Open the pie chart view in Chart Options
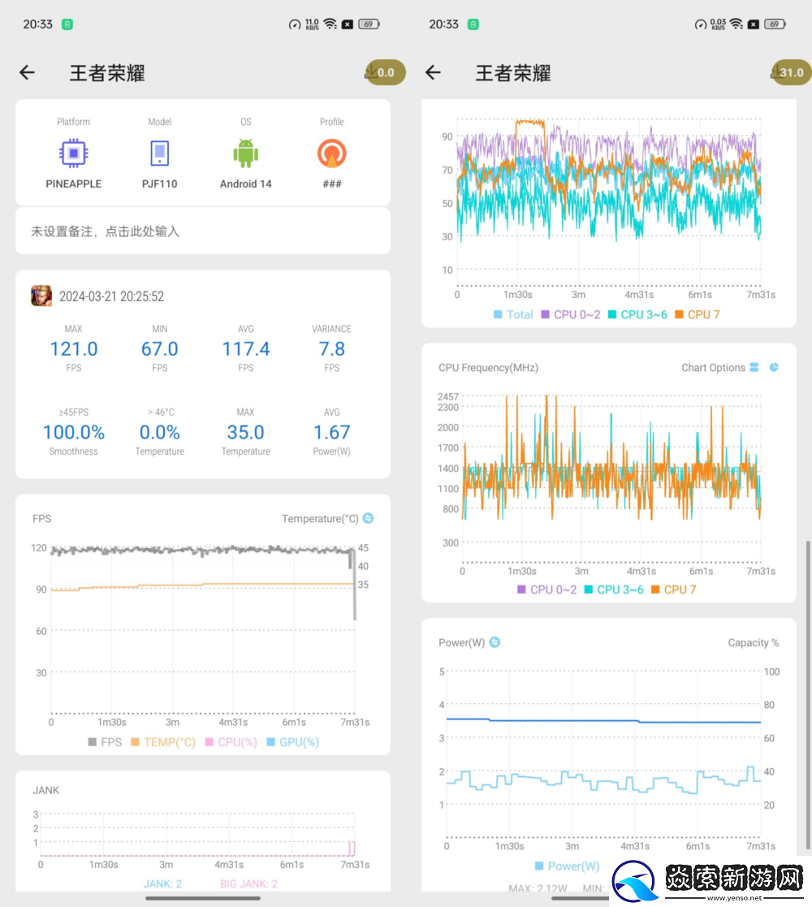This screenshot has width=812, height=907. (772, 367)
